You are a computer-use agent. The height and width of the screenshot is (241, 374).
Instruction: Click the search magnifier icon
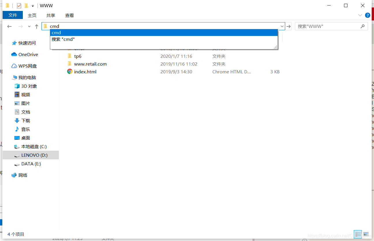pos(363,26)
